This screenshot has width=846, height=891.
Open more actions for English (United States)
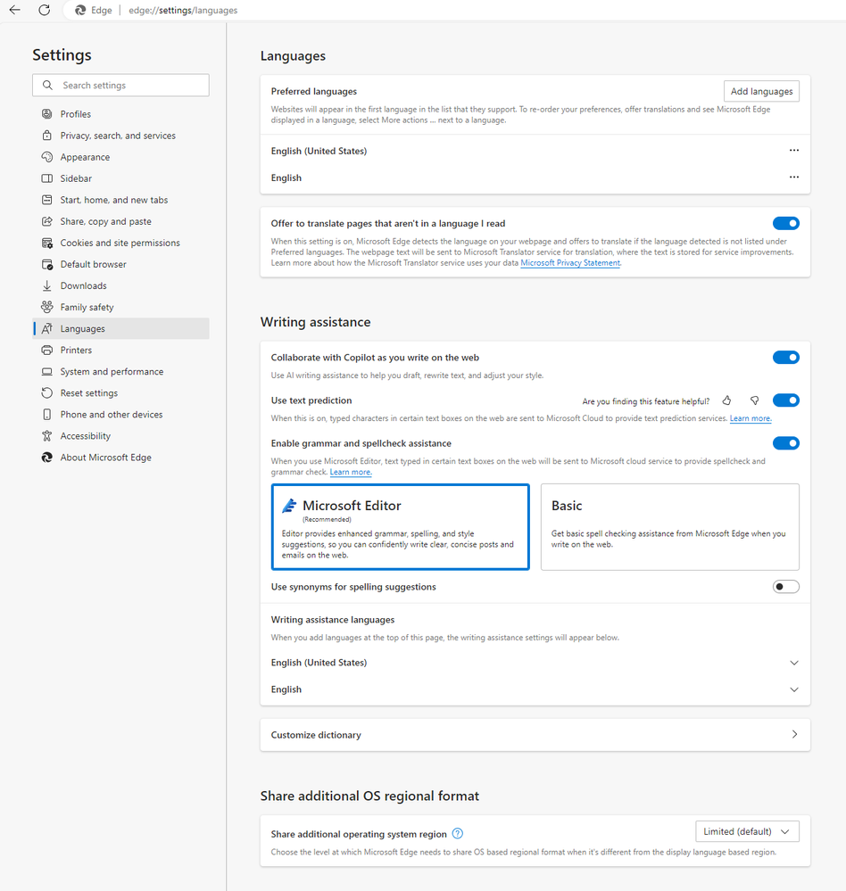(794, 151)
